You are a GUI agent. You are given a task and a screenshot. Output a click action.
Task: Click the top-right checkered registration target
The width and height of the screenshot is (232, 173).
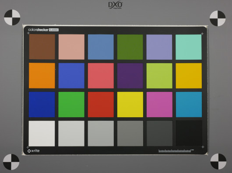(218, 18)
